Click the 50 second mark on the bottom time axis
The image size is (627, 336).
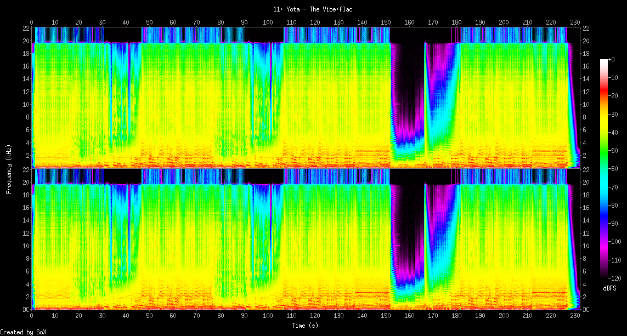coord(150,316)
